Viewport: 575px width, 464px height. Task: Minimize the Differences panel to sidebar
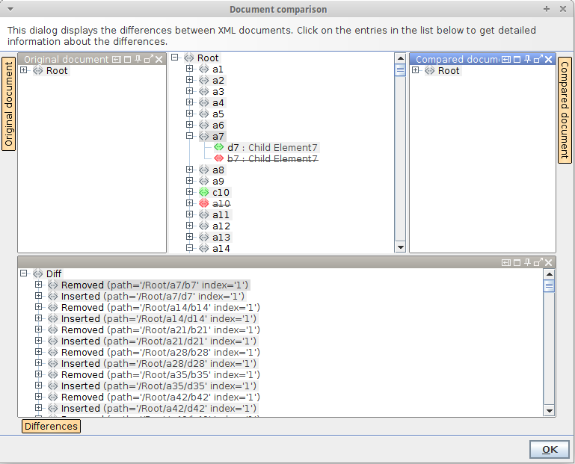506,262
